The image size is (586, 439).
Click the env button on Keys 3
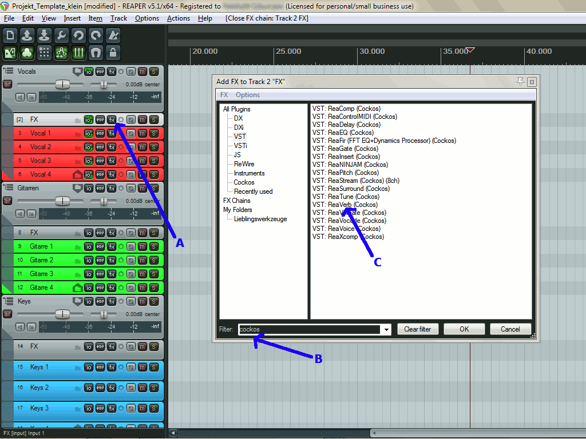(100, 408)
